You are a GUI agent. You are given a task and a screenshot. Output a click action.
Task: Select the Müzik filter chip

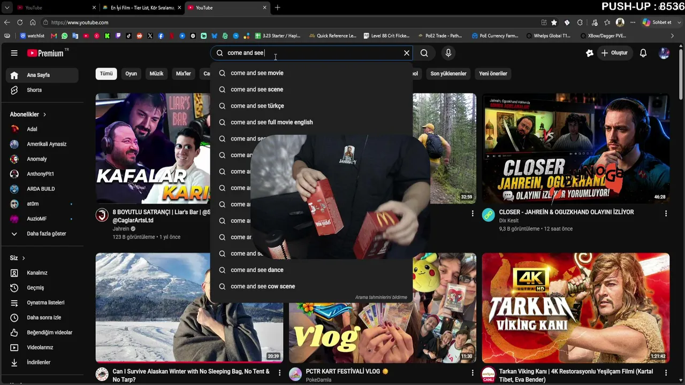(156, 74)
